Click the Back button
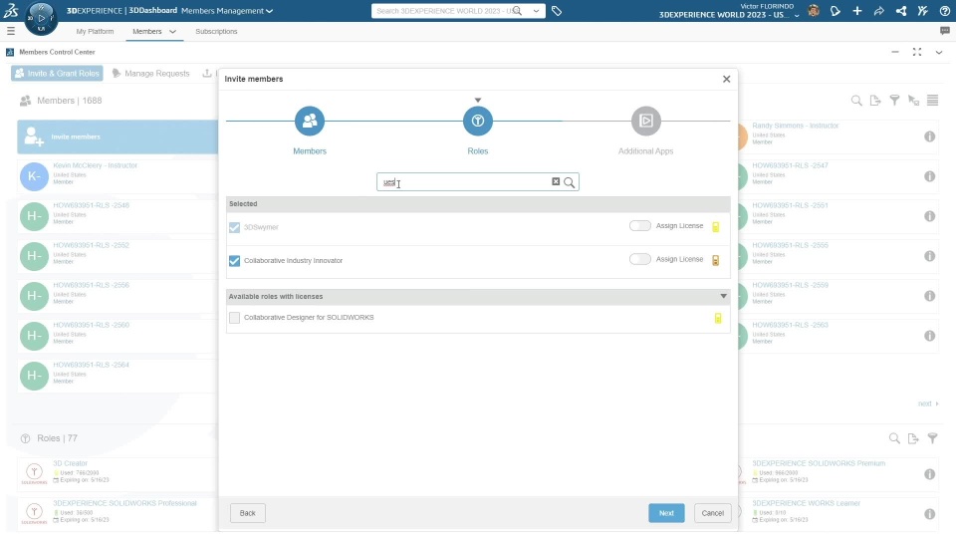Viewport: 956px width, 538px height. [x=248, y=513]
